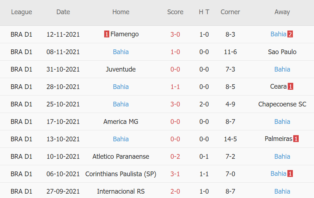Open the Internacional RS team link

(121, 191)
